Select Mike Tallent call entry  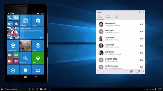120,39
